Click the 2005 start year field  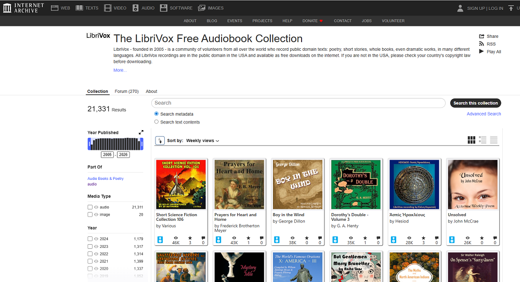pos(107,154)
